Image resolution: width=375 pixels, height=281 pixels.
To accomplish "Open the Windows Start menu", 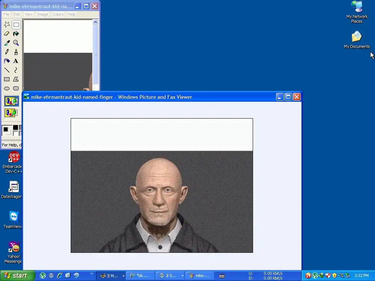I will pyautogui.click(x=18, y=276).
